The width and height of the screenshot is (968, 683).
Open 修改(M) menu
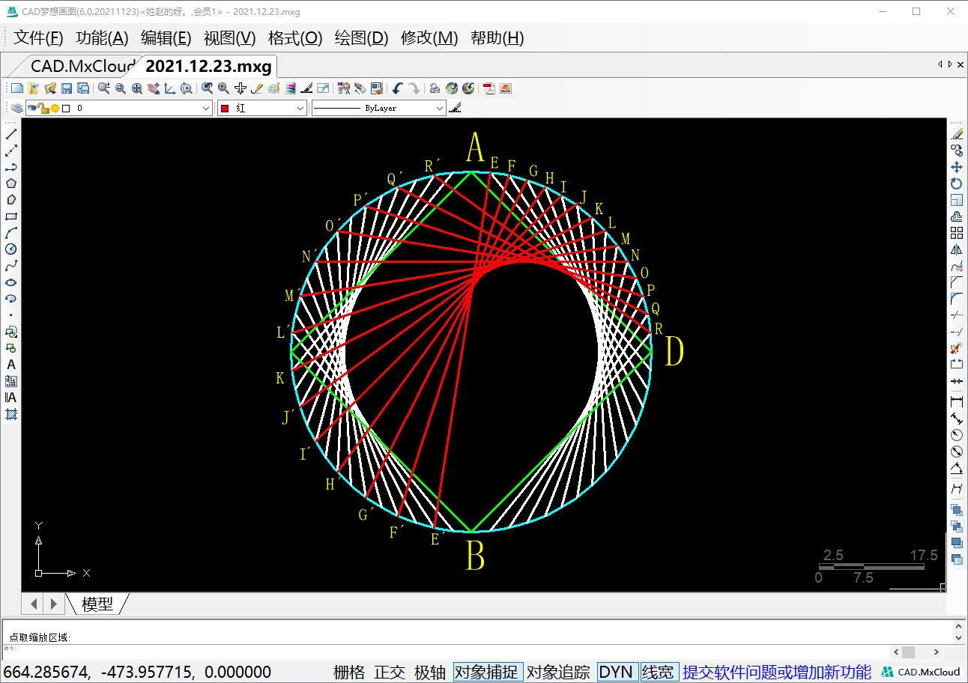click(429, 38)
